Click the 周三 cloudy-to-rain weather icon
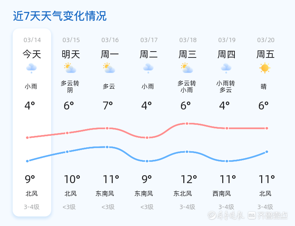The image size is (295, 226). pos(187,69)
